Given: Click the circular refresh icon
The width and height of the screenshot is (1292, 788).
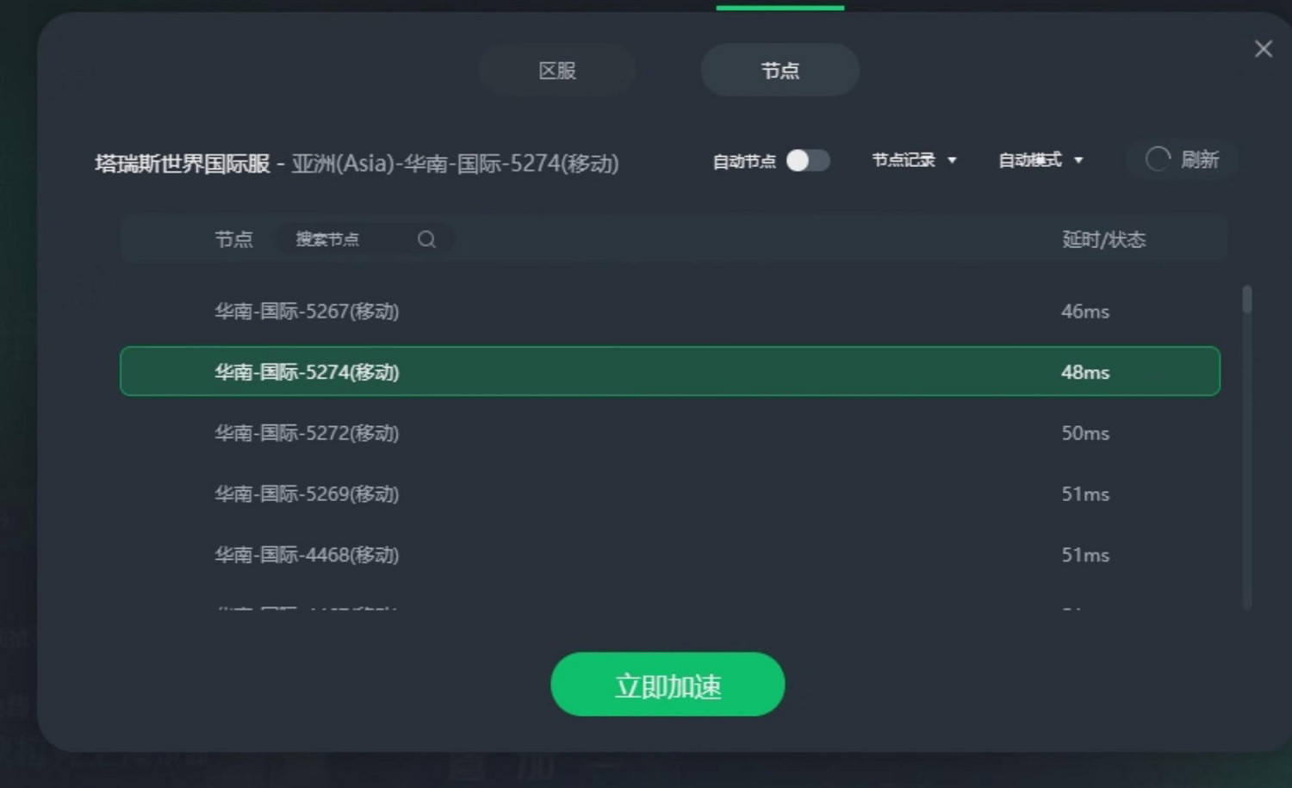Looking at the screenshot, I should (x=1158, y=159).
